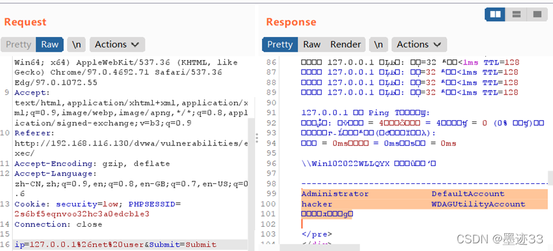Click DefaultAccount in response output
The height and width of the screenshot is (251, 553).
point(468,194)
